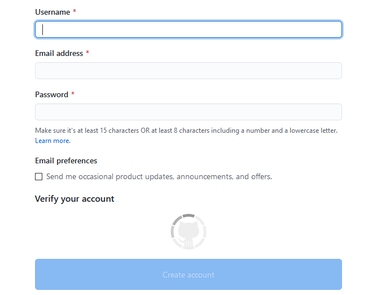The image size is (381, 295).
Task: Focus the Email address input field
Action: click(189, 71)
